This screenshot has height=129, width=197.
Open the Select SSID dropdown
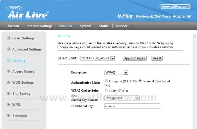pyautogui.click(x=98, y=58)
